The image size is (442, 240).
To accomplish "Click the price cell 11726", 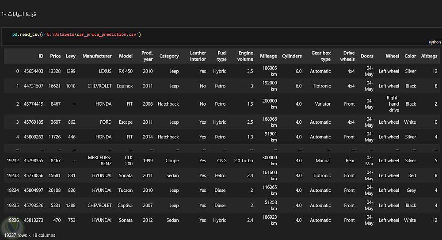I will [55, 137].
